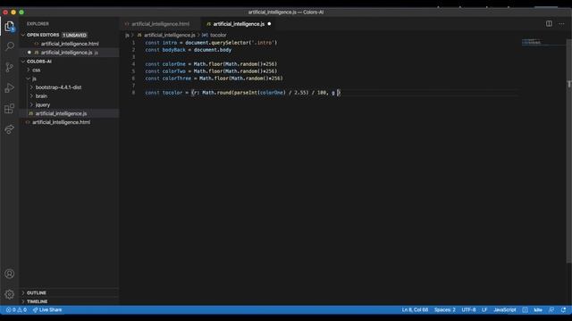Image resolution: width=572 pixels, height=321 pixels.
Task: Close the unsaved artificial_intelligence.js tab dot
Action: point(269,24)
